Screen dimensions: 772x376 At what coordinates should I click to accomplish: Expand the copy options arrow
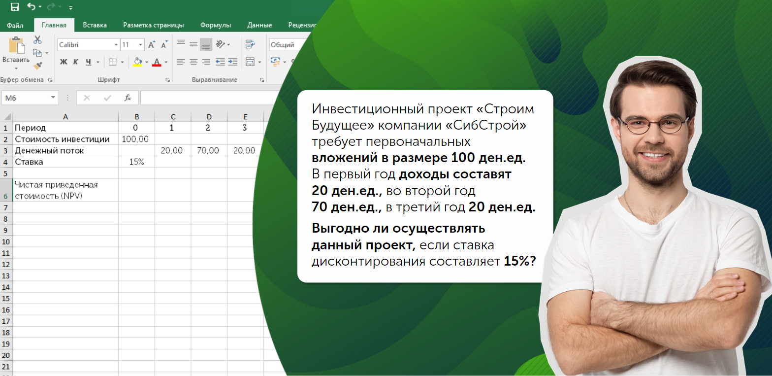click(47, 53)
